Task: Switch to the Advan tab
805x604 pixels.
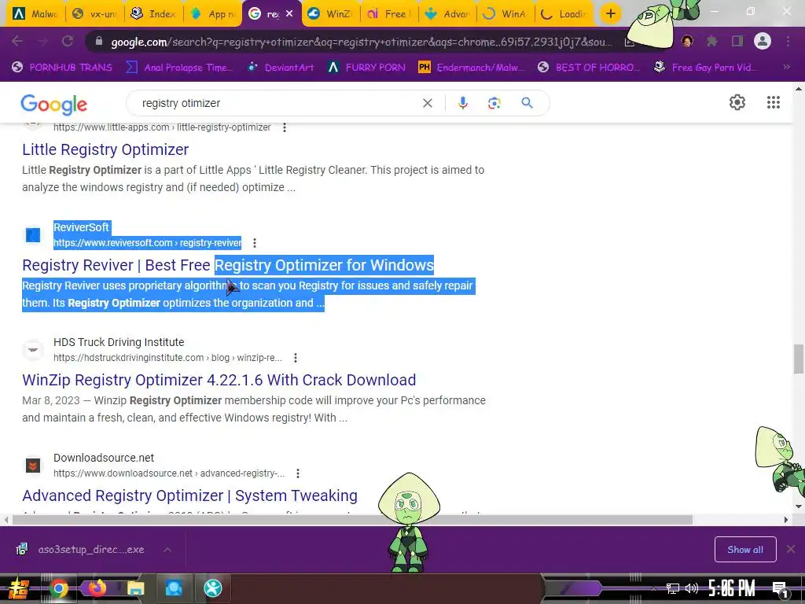Action: pos(447,14)
